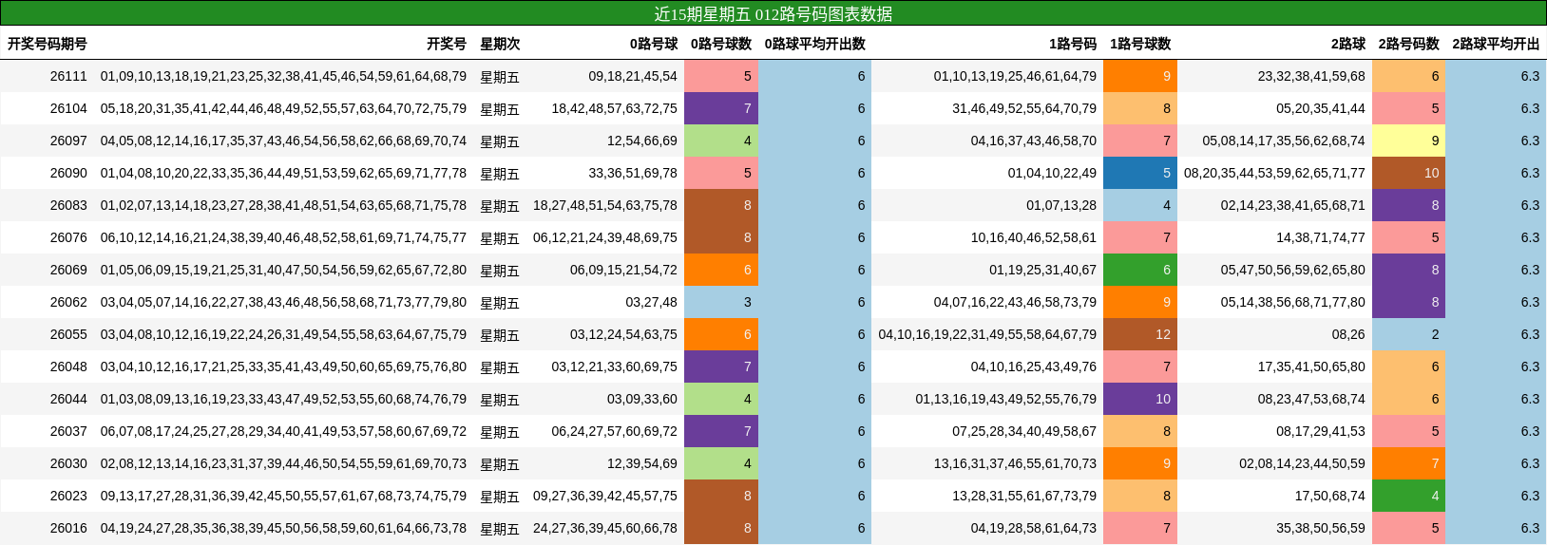Click the 2路球 cell 23,32,38,41,59,68
Screen dimensions: 1547x545
(x=1311, y=76)
